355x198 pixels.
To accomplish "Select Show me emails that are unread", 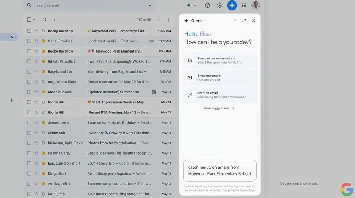I will coord(220,77).
